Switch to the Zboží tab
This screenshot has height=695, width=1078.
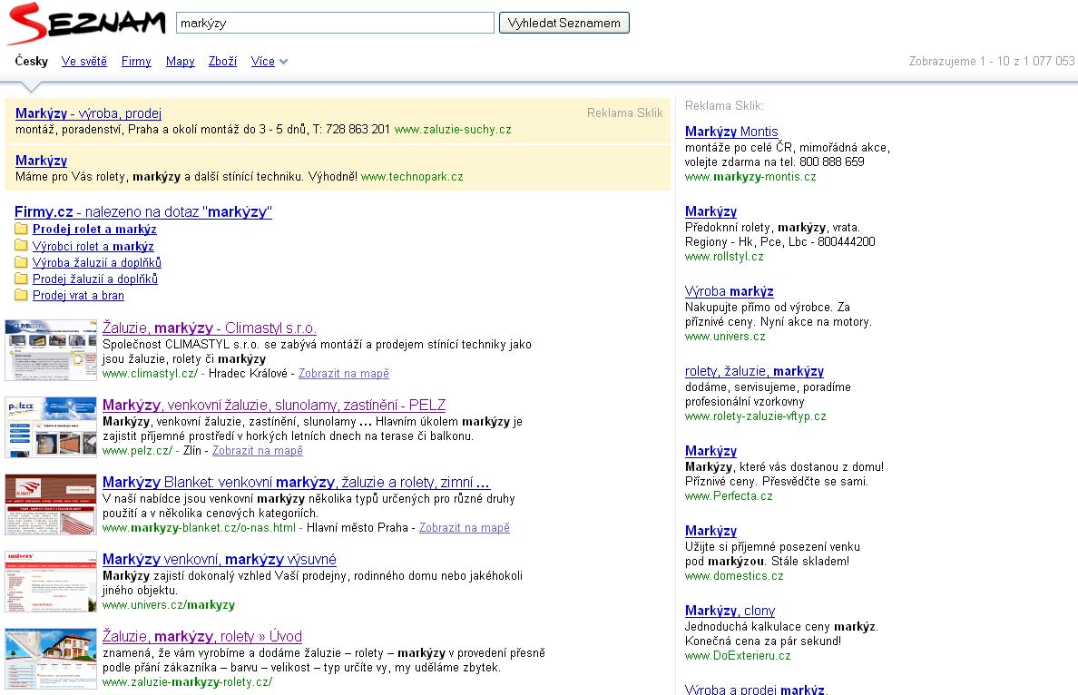tap(222, 61)
